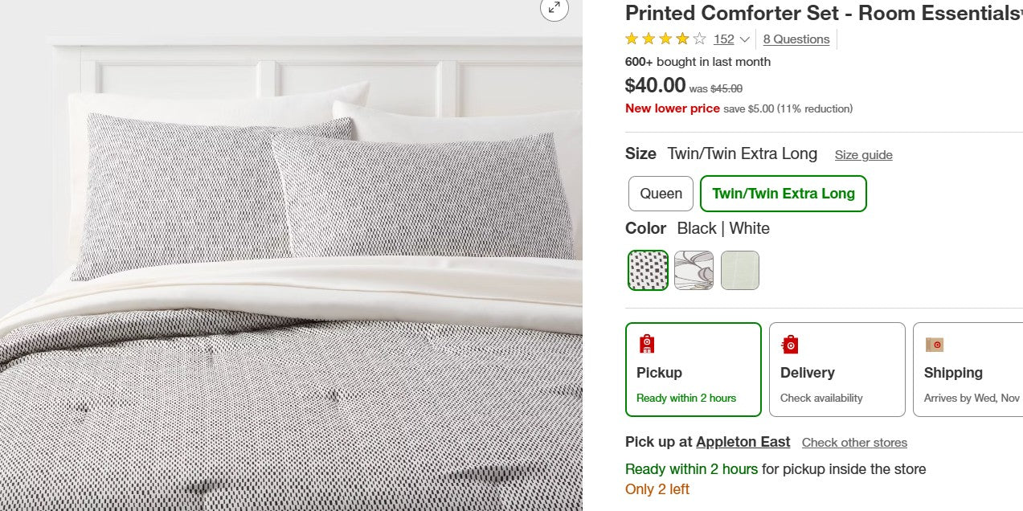Select the sage green color swatch
The height and width of the screenshot is (511, 1023).
[739, 271]
